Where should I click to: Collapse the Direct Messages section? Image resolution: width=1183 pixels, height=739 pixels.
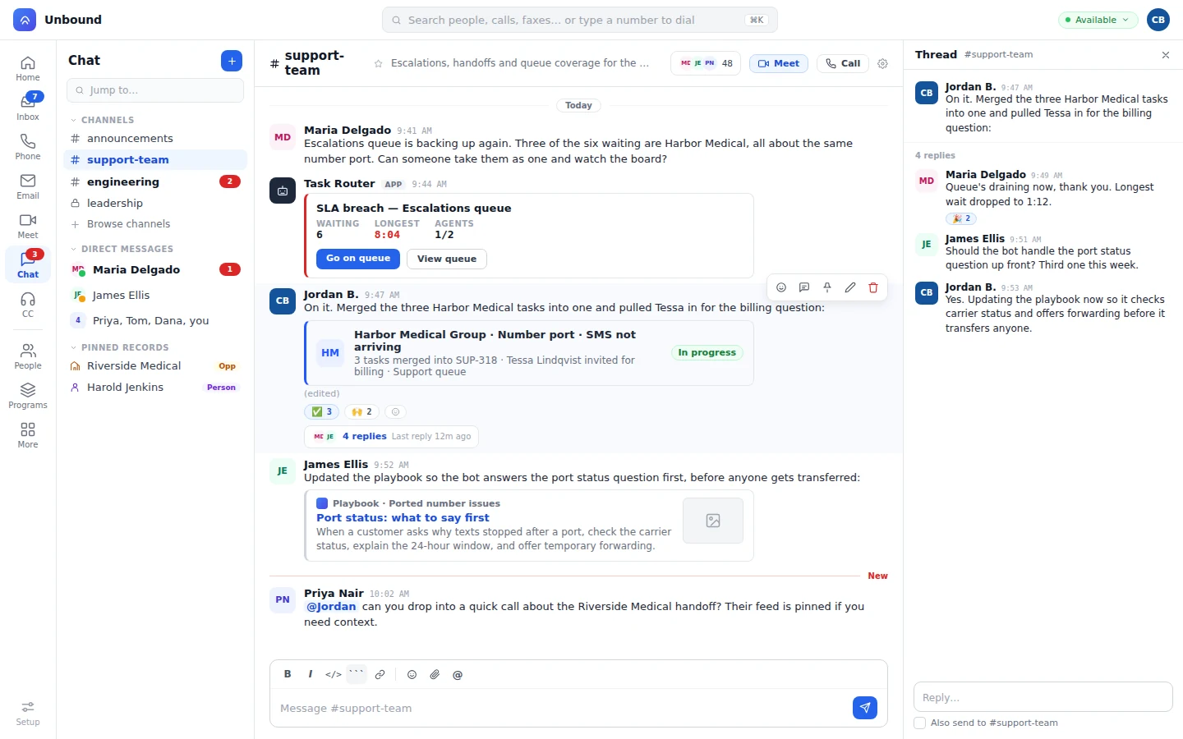point(122,249)
